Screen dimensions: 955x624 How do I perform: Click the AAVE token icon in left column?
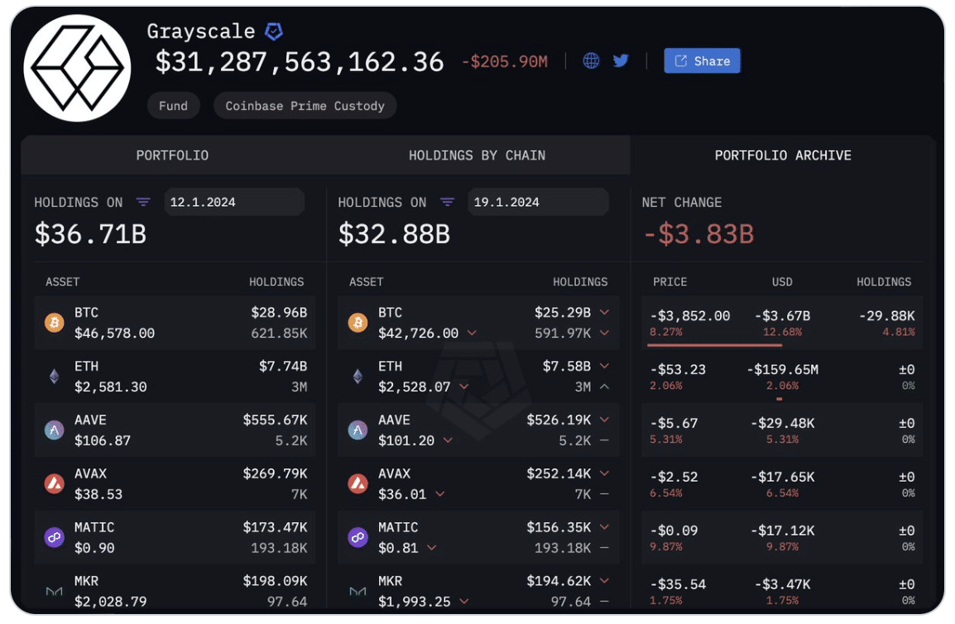54,430
